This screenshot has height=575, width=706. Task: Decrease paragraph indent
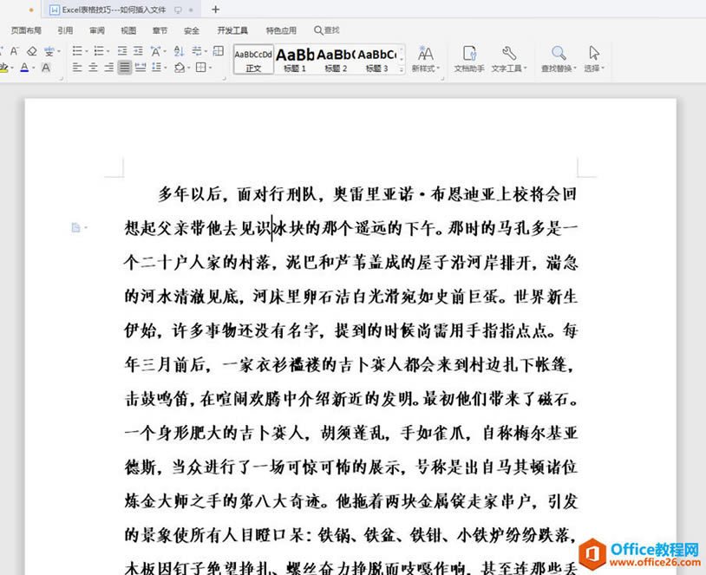tap(122, 50)
